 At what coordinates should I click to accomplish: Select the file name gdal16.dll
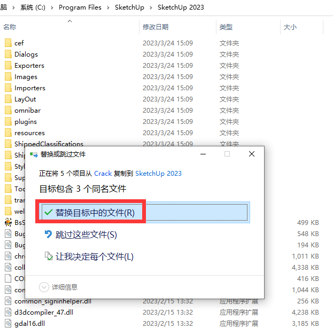(x=29, y=324)
